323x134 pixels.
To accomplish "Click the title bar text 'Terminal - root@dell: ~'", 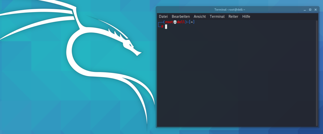I will pyautogui.click(x=230, y=10).
